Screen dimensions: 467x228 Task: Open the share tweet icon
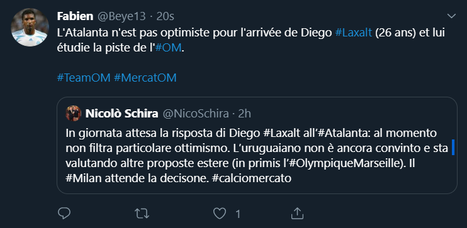point(296,214)
